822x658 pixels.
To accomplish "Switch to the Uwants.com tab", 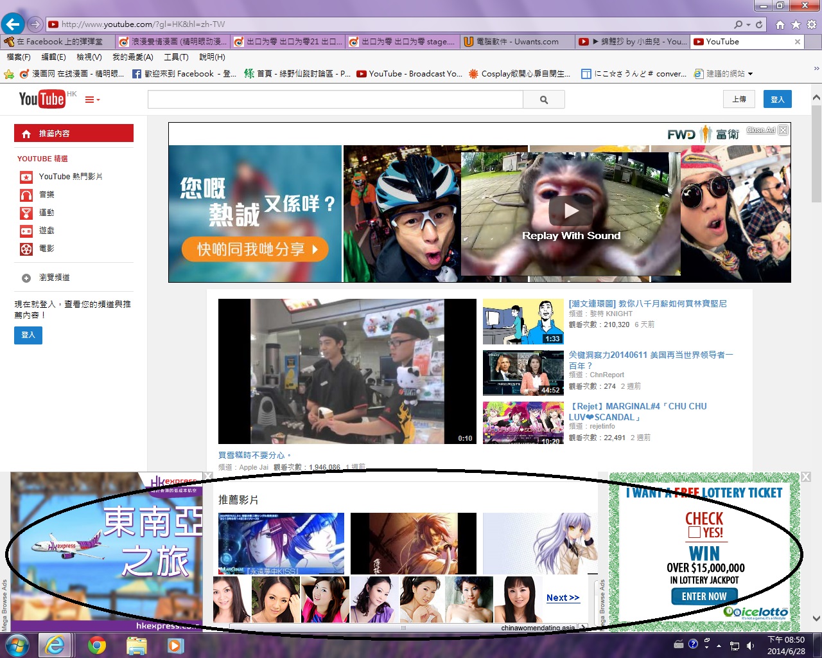I will [x=517, y=42].
